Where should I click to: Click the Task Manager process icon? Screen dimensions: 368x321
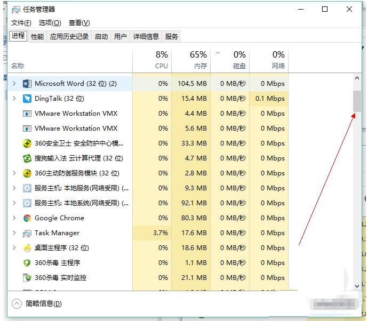27,233
